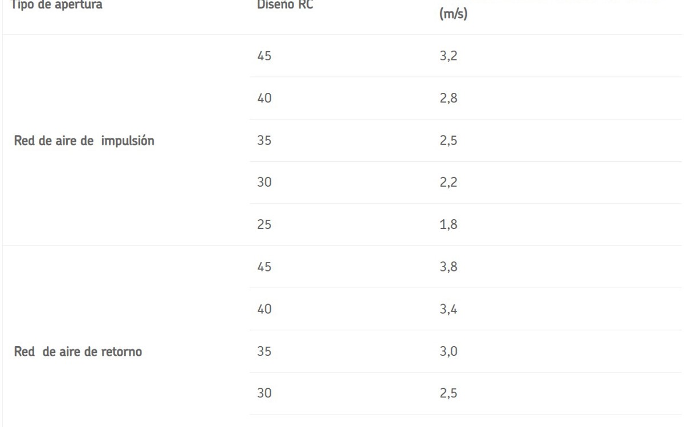Viewport: 684px width, 427px height.
Task: Select the 3,4 velocity value cell
Action: pos(443,309)
